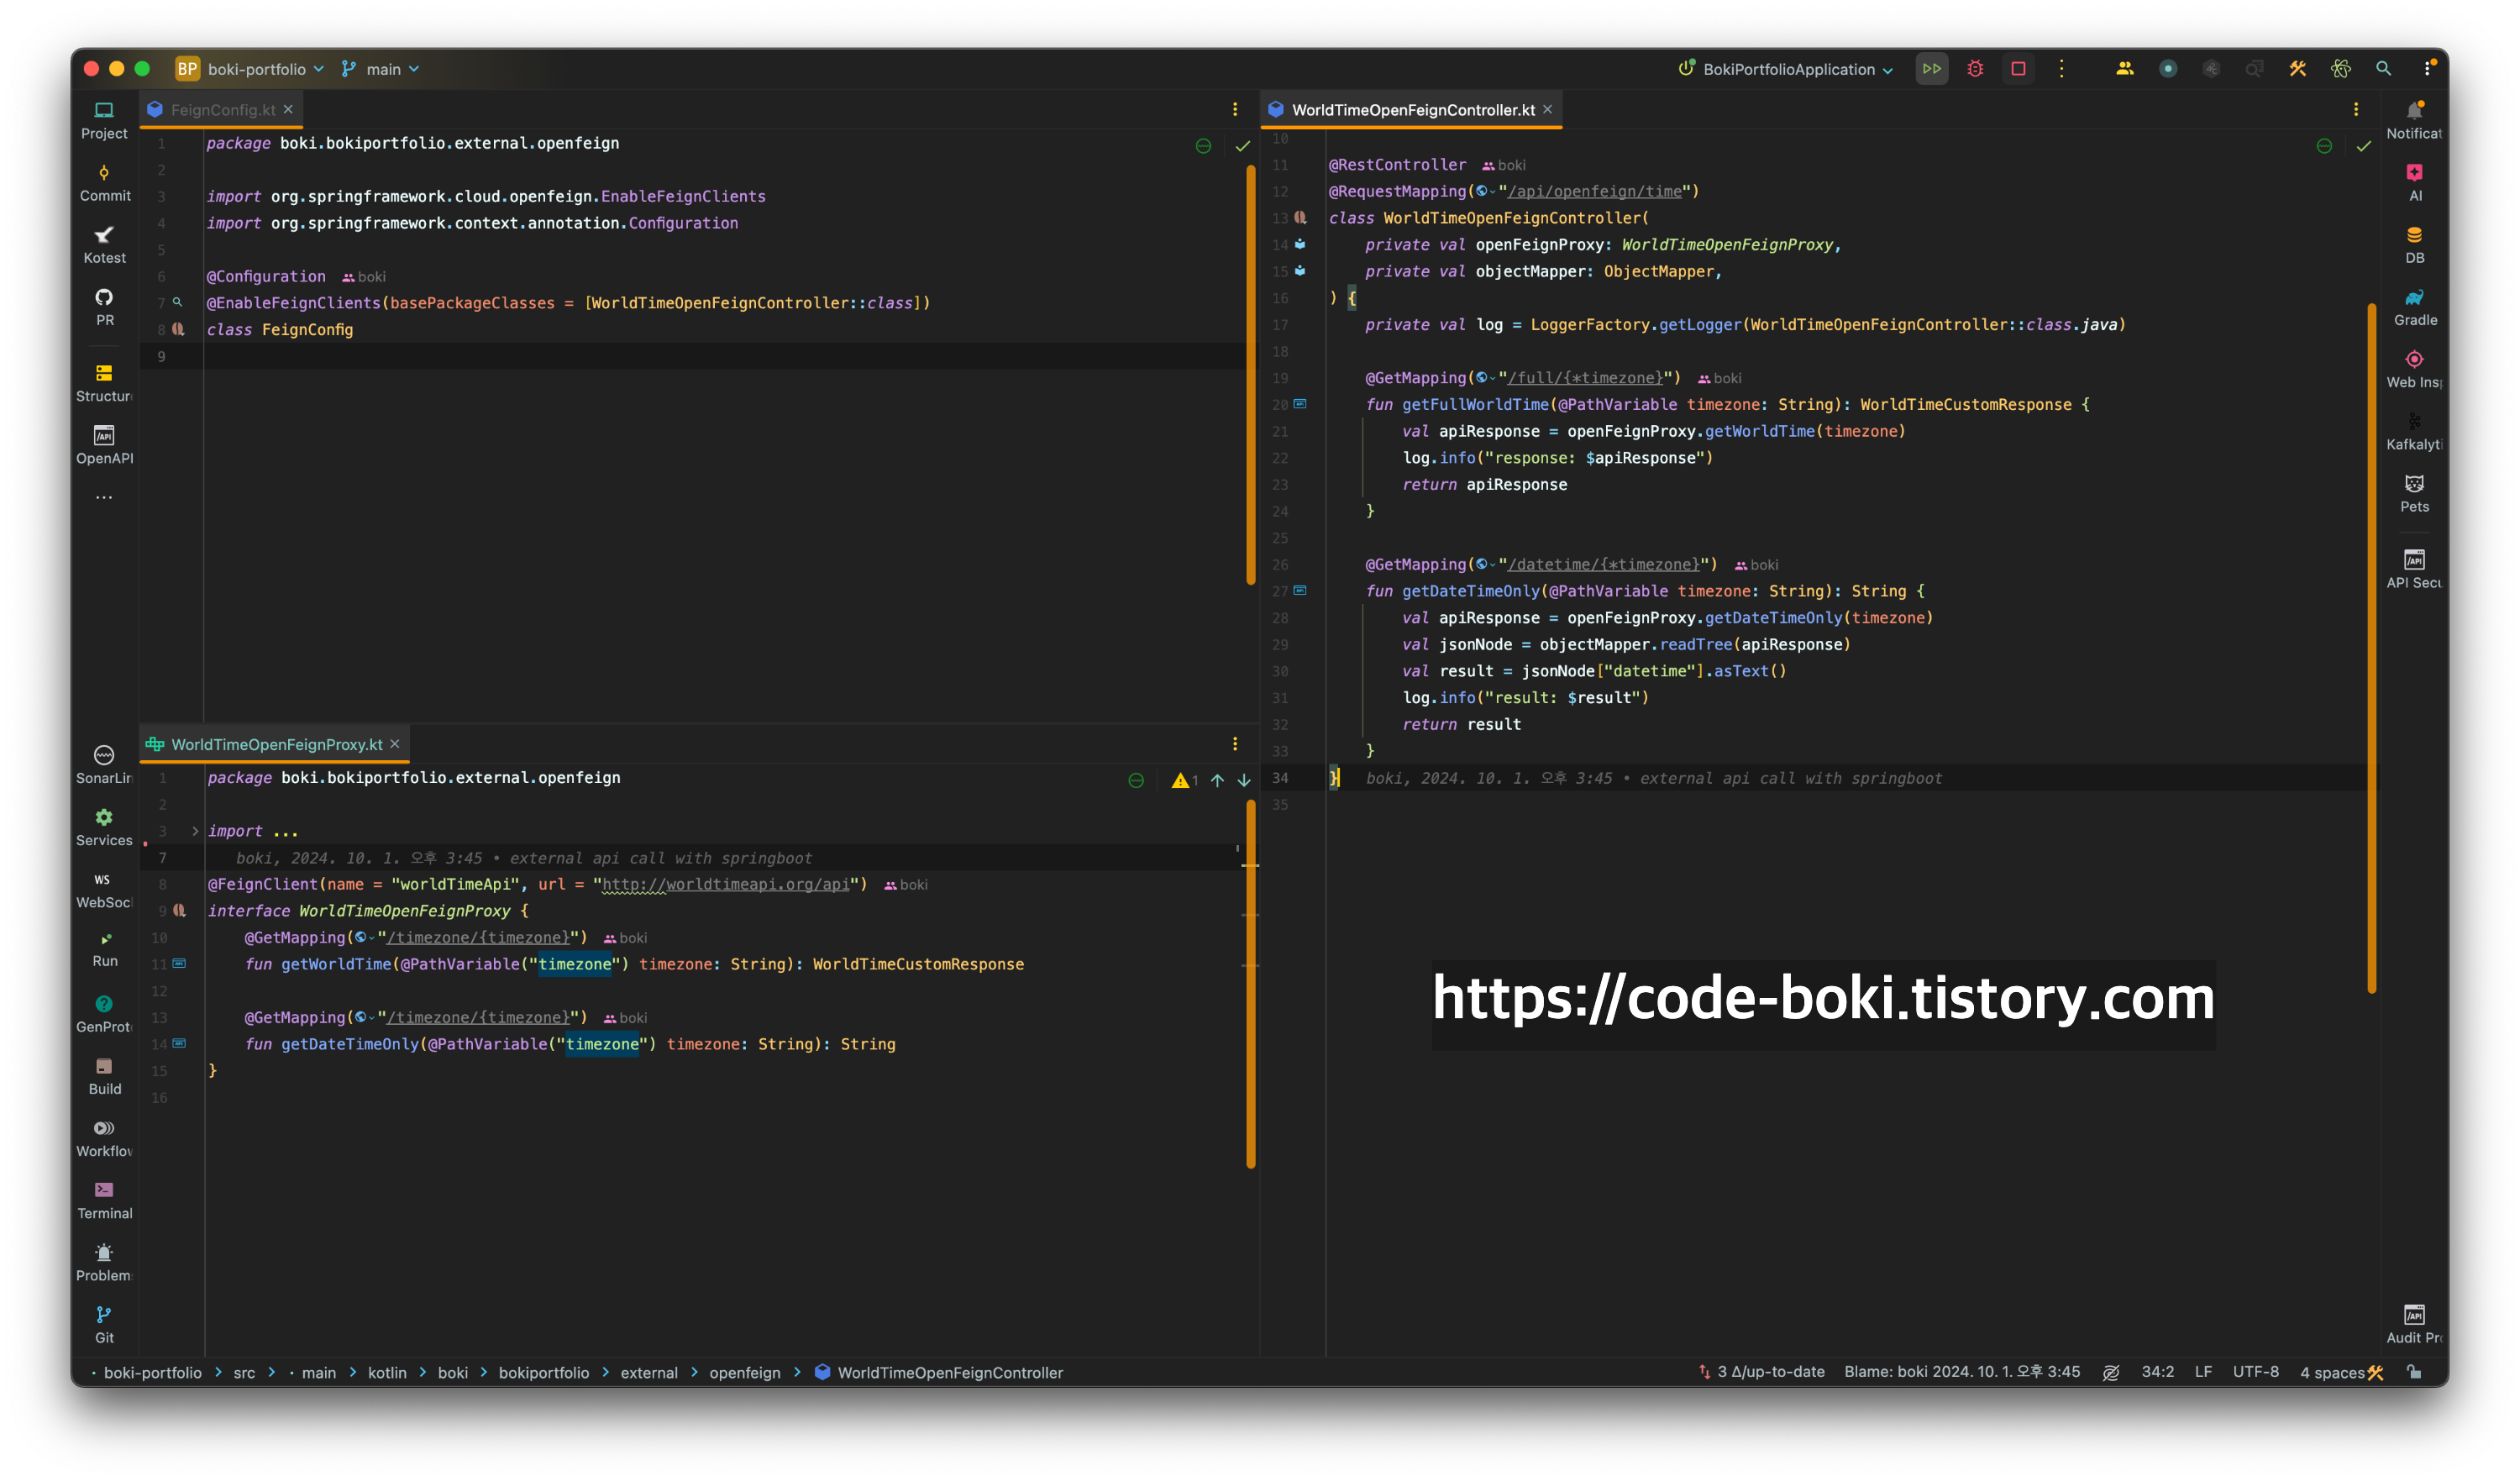Screen dimensions: 2520x1481
Task: Toggle reader mode icon in FeignConfig editor
Action: [1203, 146]
